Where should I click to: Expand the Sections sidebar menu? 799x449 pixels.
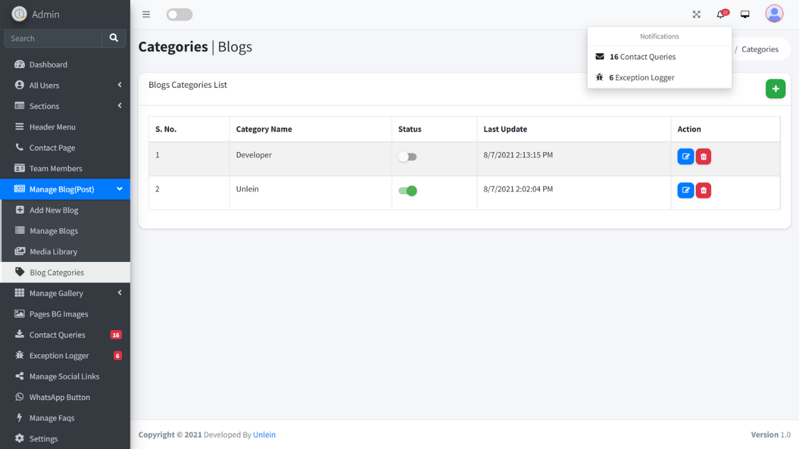[x=65, y=106]
